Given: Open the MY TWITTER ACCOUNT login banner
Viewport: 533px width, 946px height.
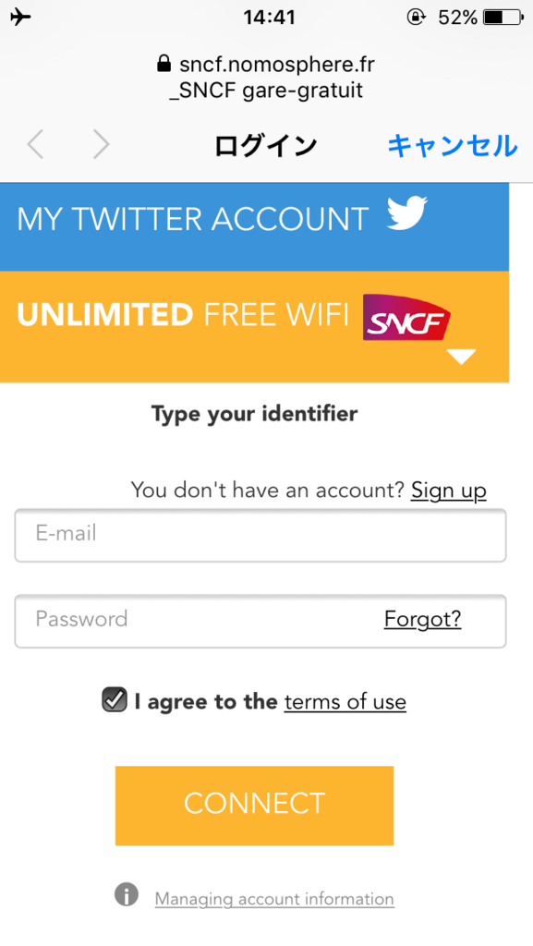Looking at the screenshot, I should pyautogui.click(x=254, y=227).
